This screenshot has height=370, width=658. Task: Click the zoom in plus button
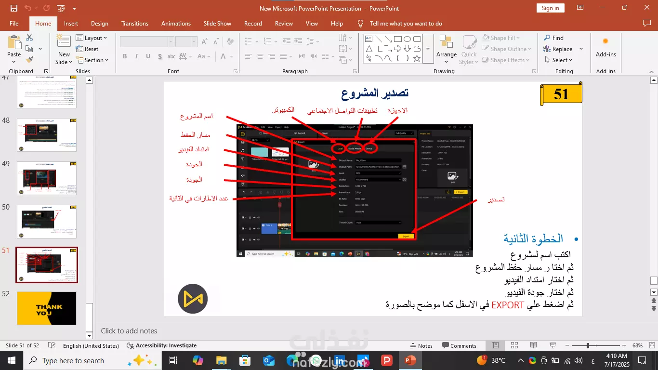click(624, 345)
